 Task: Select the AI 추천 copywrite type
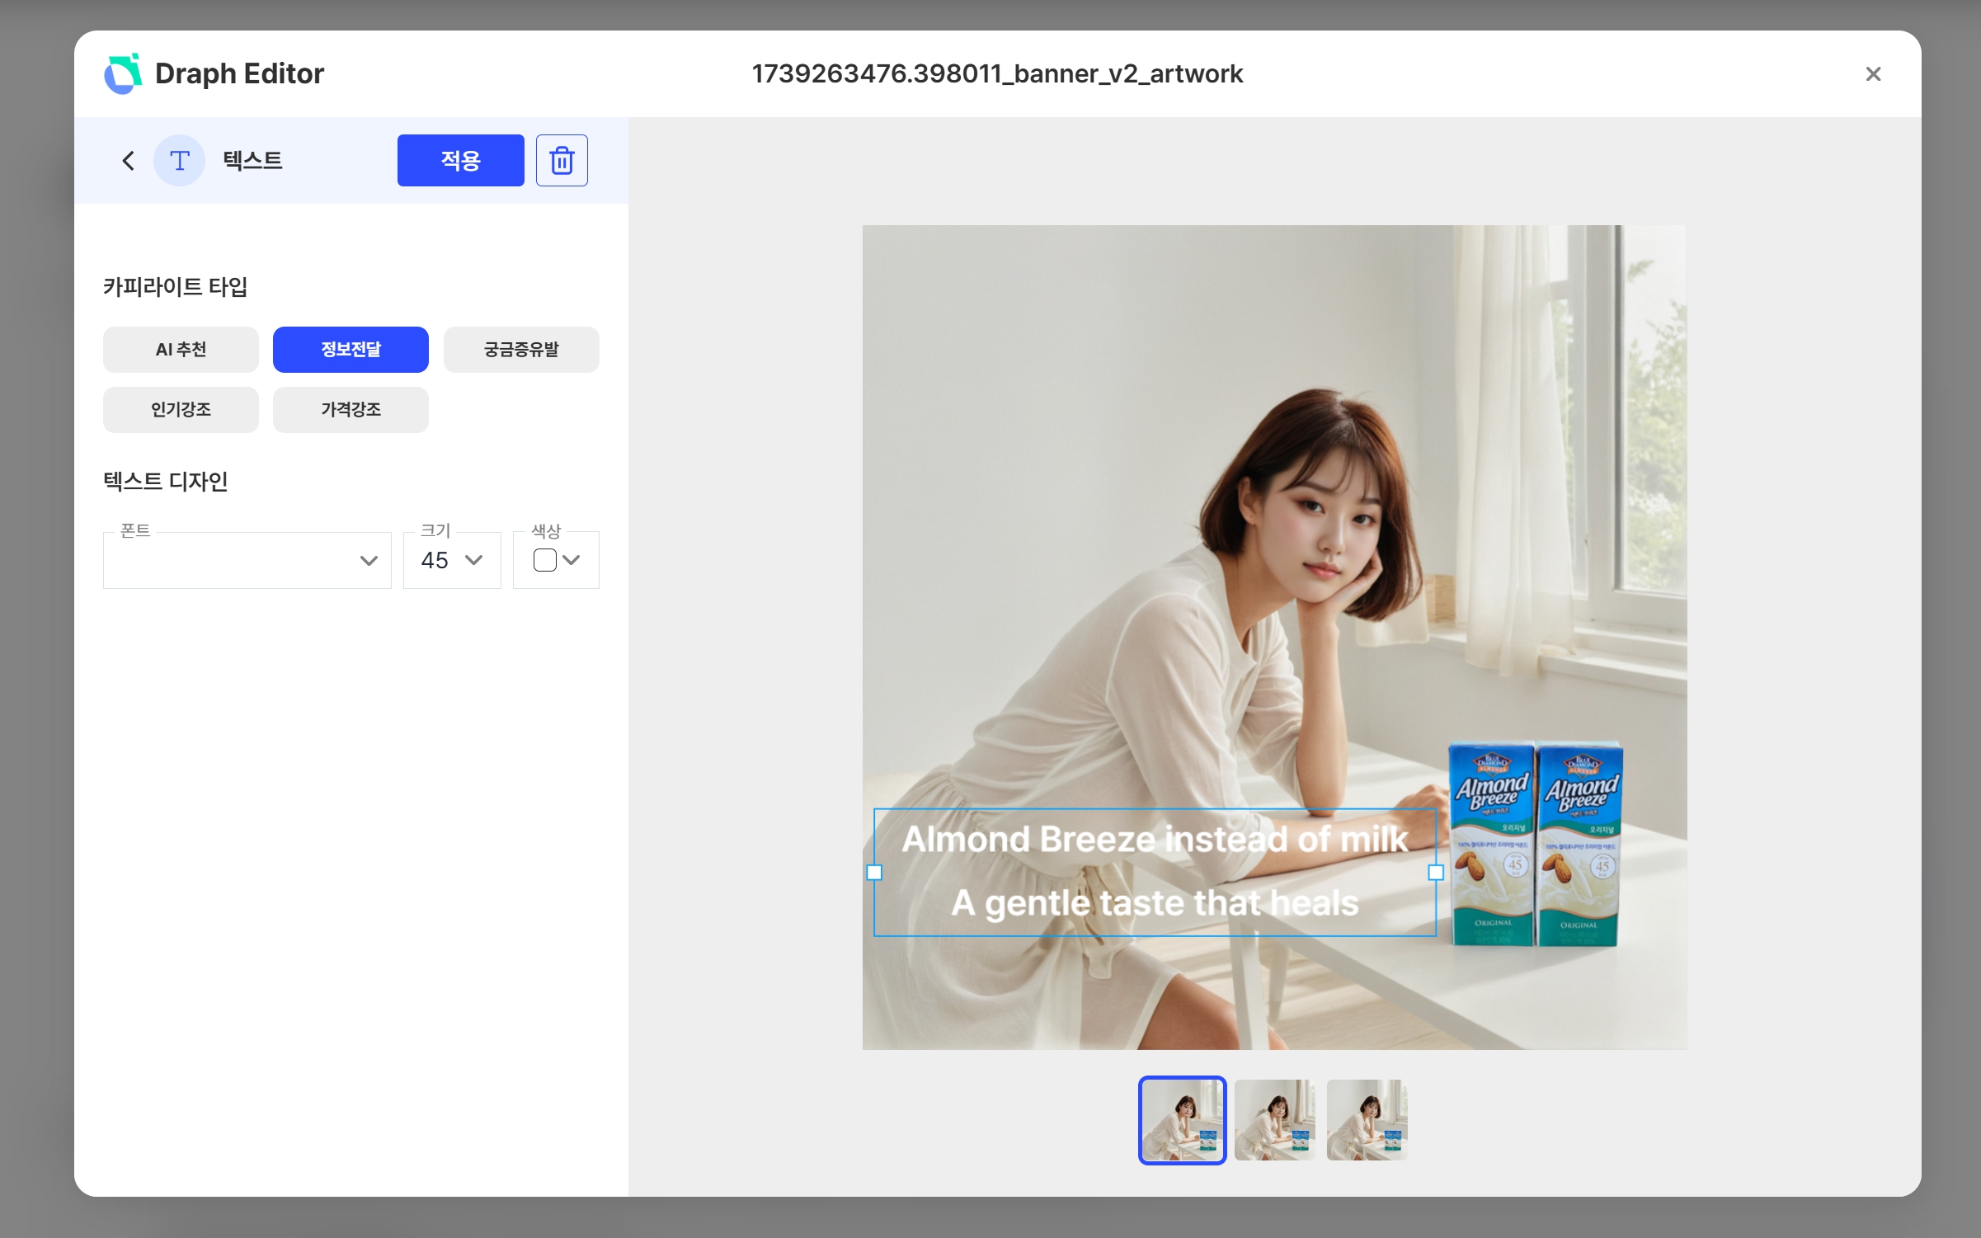(x=181, y=350)
